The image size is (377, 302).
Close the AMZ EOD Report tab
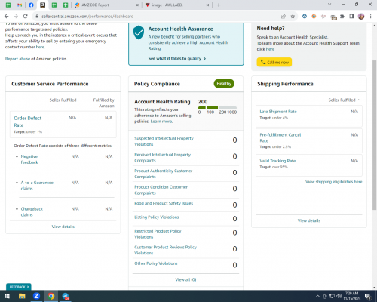(137, 5)
